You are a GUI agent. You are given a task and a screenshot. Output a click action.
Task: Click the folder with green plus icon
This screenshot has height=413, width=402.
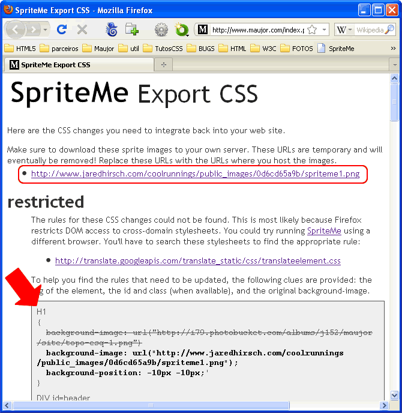pyautogui.click(x=131, y=29)
